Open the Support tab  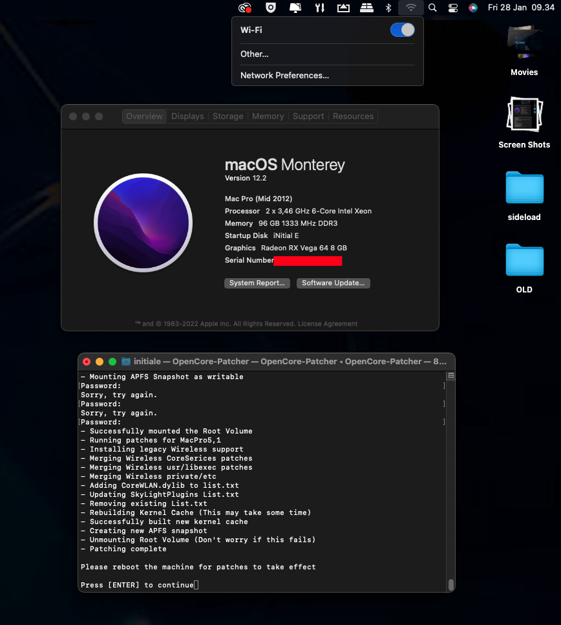click(x=308, y=116)
